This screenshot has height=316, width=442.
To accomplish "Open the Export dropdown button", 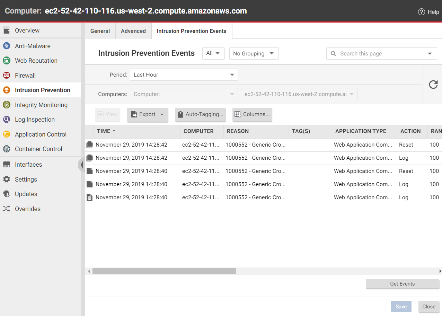I will click(x=148, y=115).
